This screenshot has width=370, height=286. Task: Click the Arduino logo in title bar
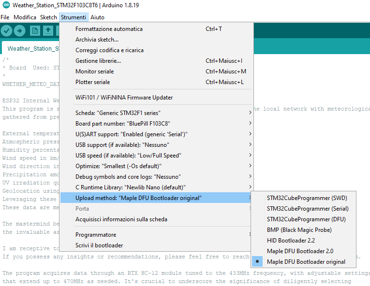(x=6, y=5)
